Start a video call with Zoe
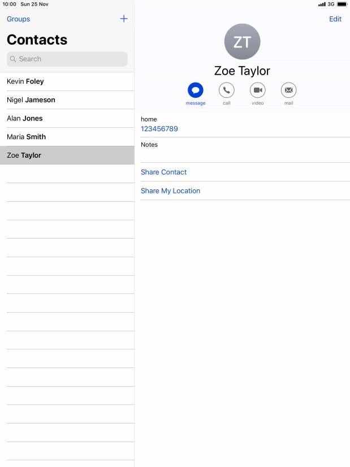This screenshot has height=467, width=350. tap(258, 90)
